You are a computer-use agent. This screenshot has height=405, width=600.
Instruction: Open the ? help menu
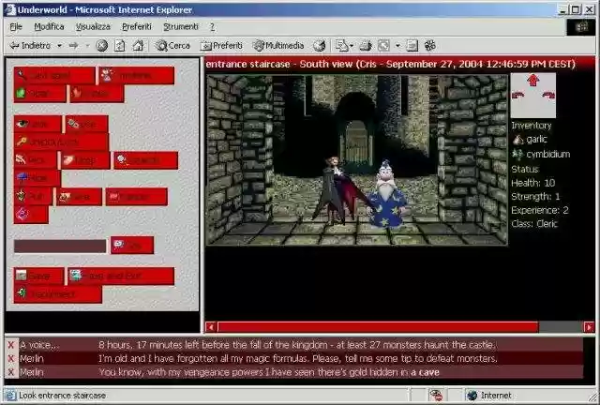pos(213,26)
